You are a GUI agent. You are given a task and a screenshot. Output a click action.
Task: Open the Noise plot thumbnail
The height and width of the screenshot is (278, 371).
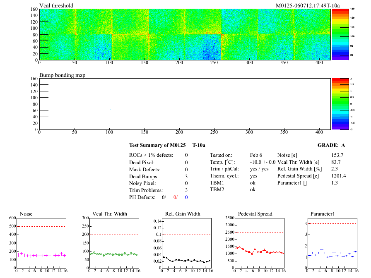(x=41, y=242)
